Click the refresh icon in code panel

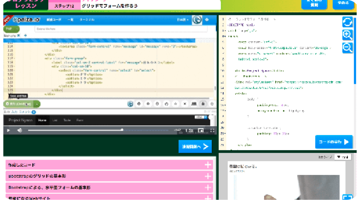pos(347,22)
